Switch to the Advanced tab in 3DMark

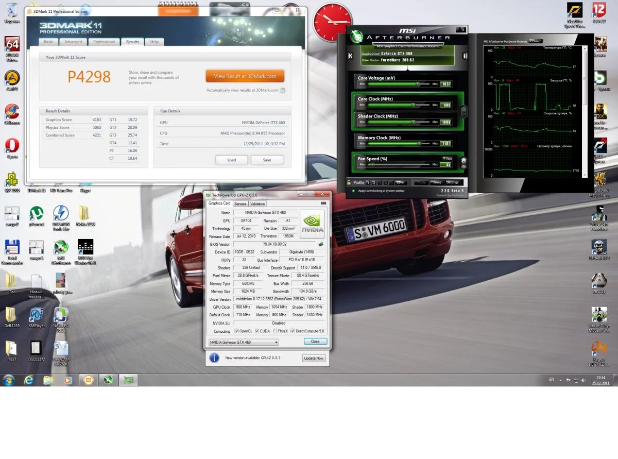coord(73,42)
